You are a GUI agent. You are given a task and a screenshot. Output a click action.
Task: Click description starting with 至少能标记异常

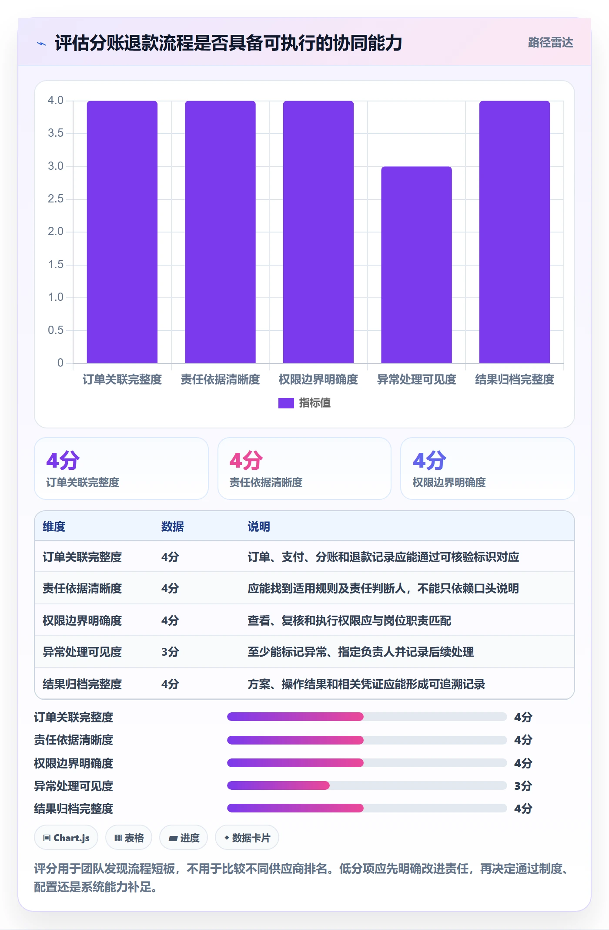click(x=361, y=652)
